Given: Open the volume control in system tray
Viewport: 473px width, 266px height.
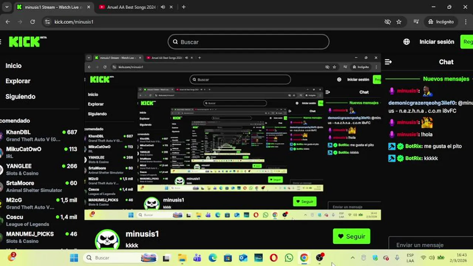Looking at the screenshot, I should pyautogui.click(x=432, y=258).
